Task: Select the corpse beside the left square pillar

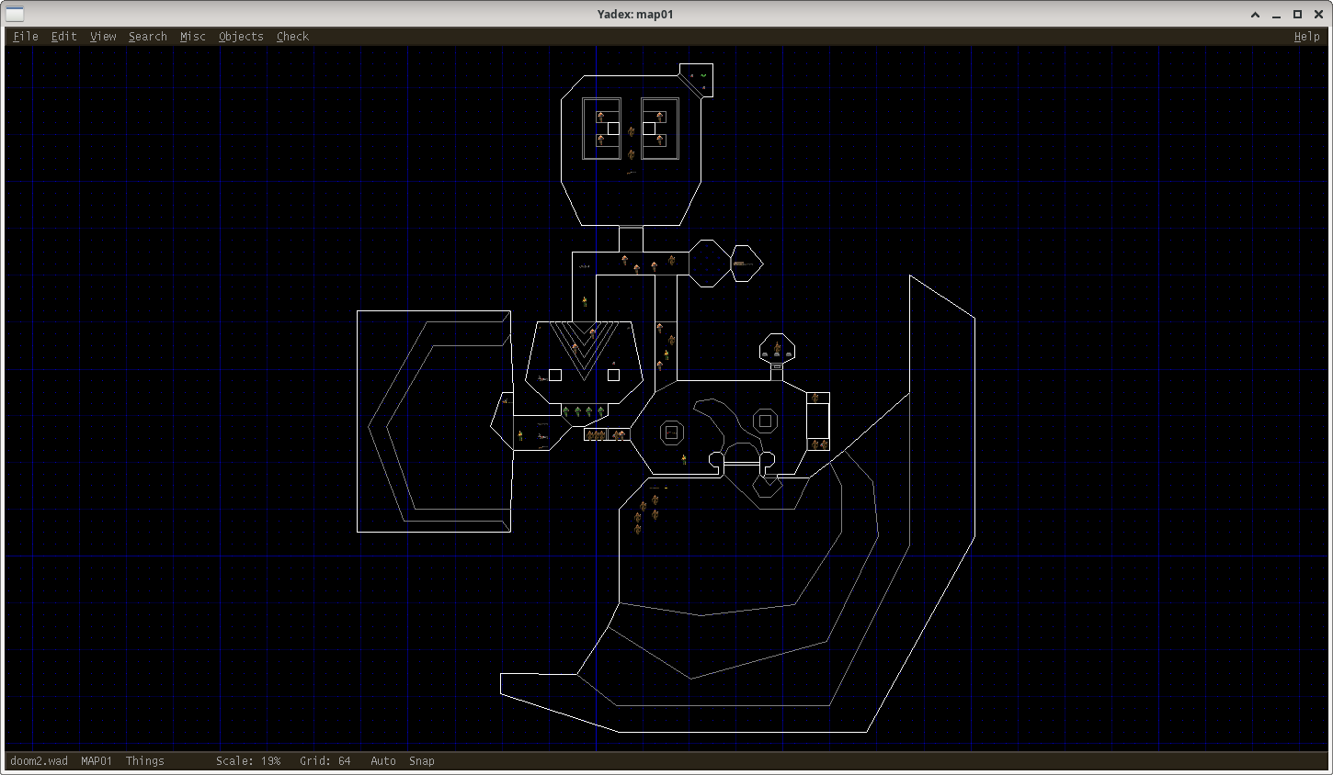Action: point(542,378)
